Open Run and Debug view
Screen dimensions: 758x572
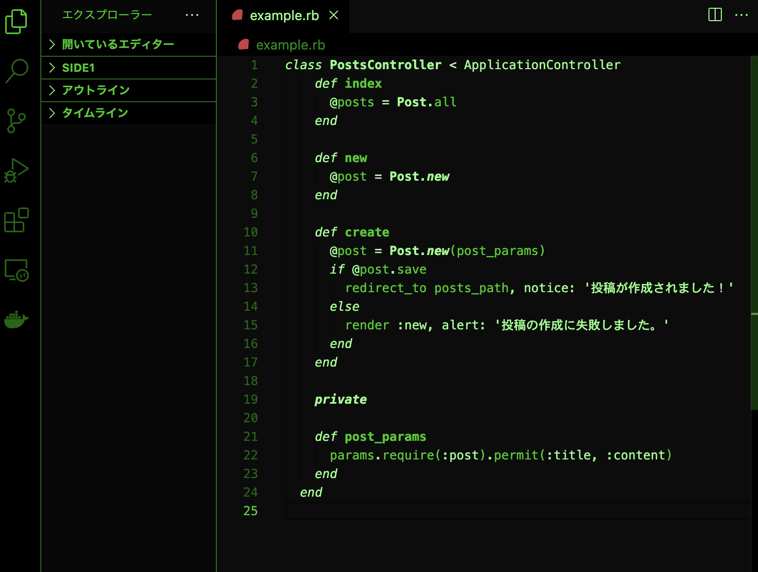tap(17, 170)
